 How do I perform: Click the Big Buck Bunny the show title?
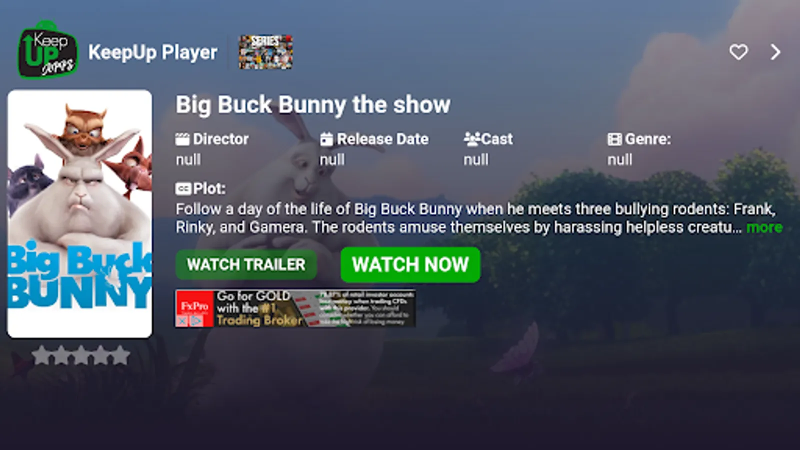coord(313,105)
